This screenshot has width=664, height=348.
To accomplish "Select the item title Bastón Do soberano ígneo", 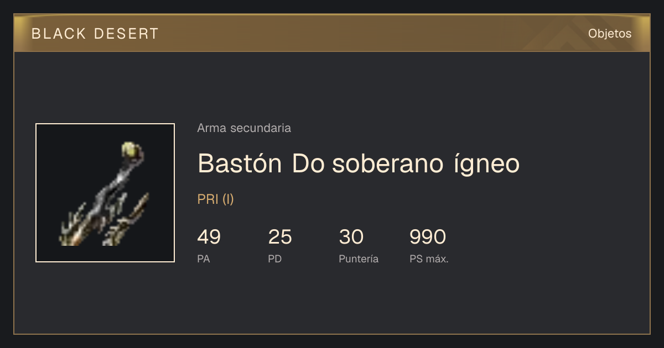I will (x=359, y=164).
